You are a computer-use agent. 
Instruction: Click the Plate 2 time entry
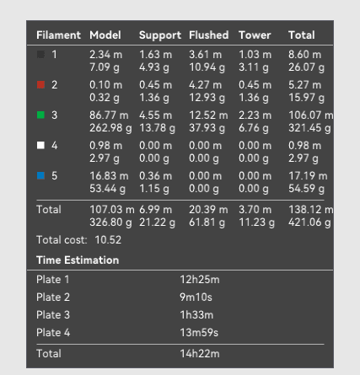196,297
